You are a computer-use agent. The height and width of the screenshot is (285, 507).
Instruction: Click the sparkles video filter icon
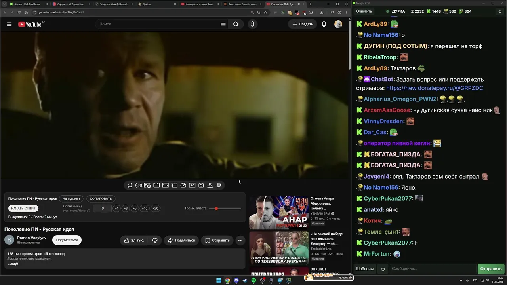(x=192, y=185)
